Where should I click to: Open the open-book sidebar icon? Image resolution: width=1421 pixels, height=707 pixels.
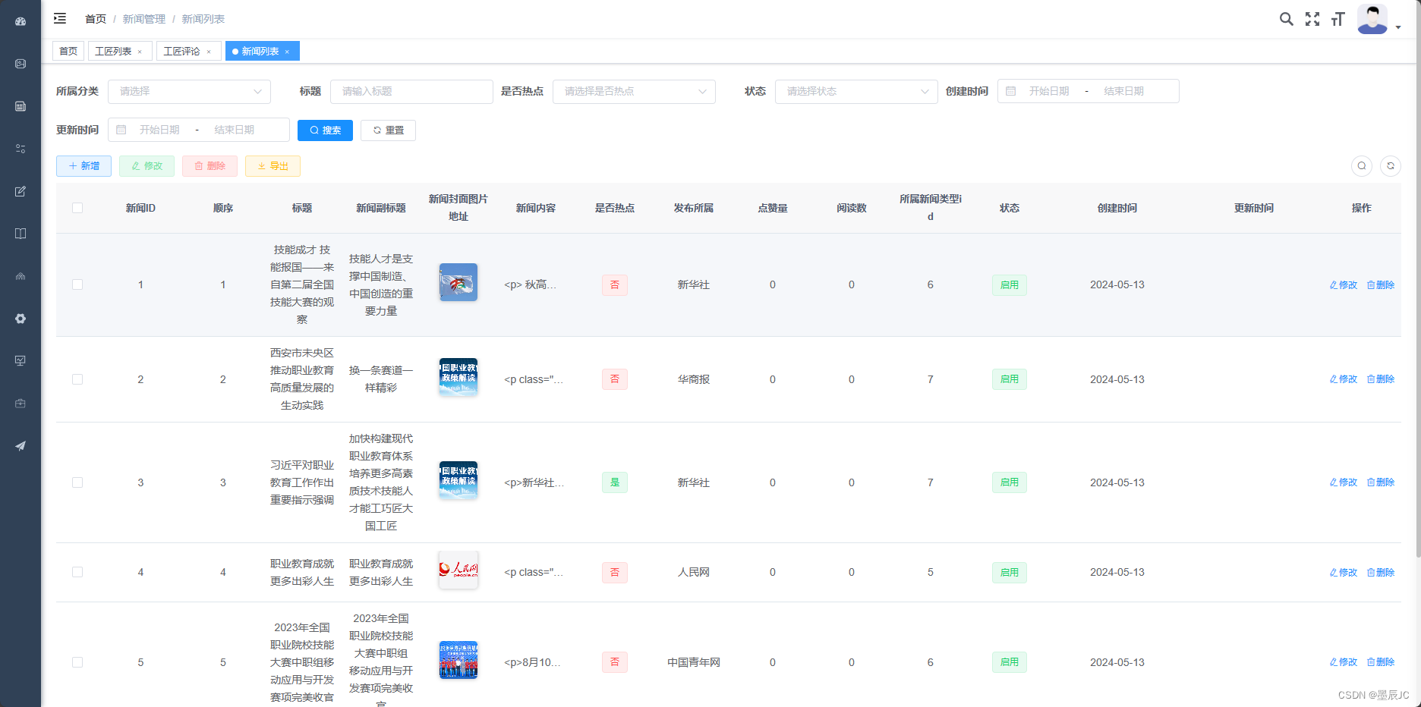coord(20,234)
